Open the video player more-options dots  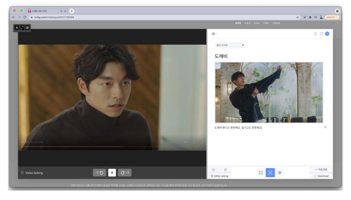pos(202,142)
